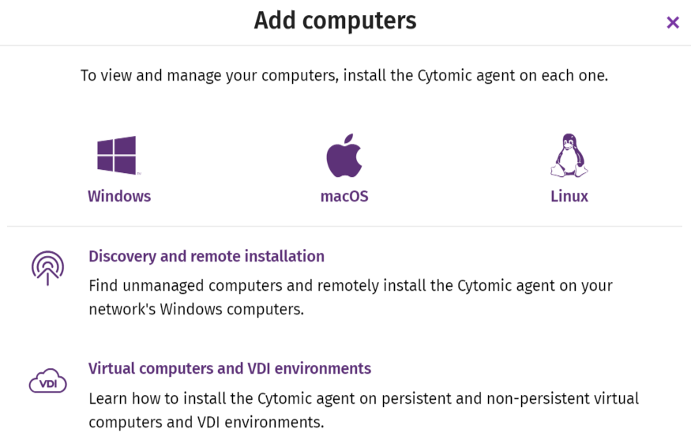Click the Add computers heading
Image resolution: width=691 pixels, height=444 pixels.
click(x=335, y=21)
